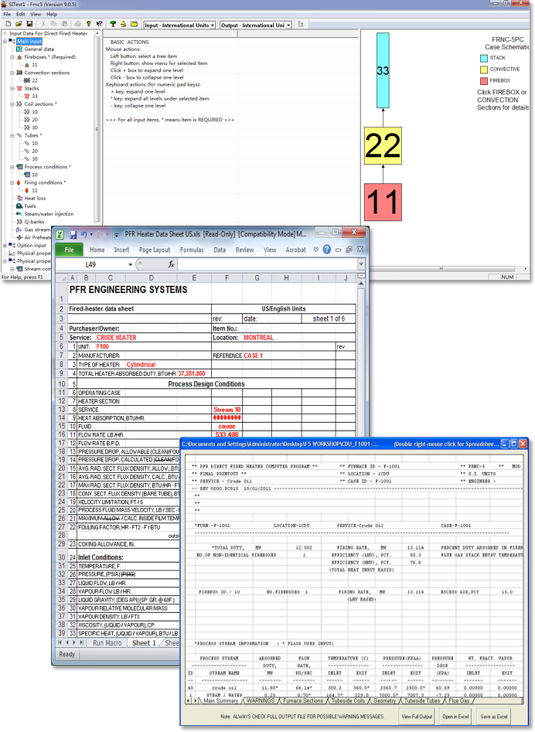The height and width of the screenshot is (732, 535).
Task: Switch to the Excel Page Layout tab
Action: tap(155, 250)
